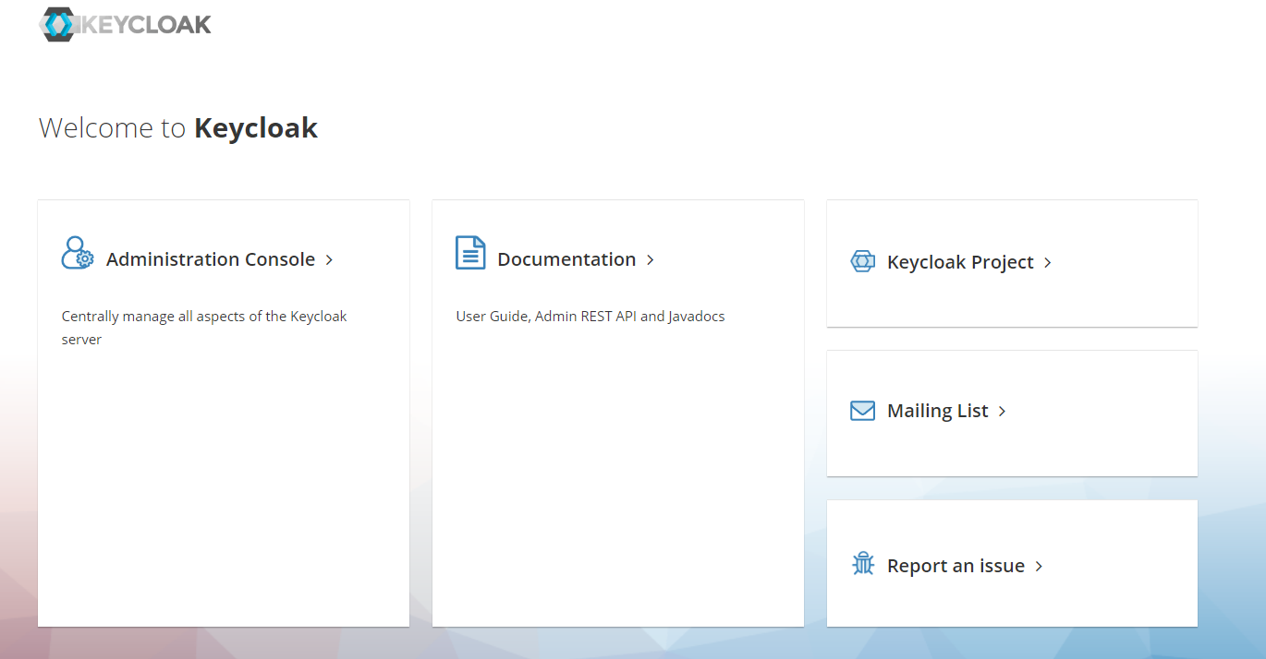The image size is (1266, 659).
Task: Click the chevron after Keycloak Project
Action: (1047, 263)
